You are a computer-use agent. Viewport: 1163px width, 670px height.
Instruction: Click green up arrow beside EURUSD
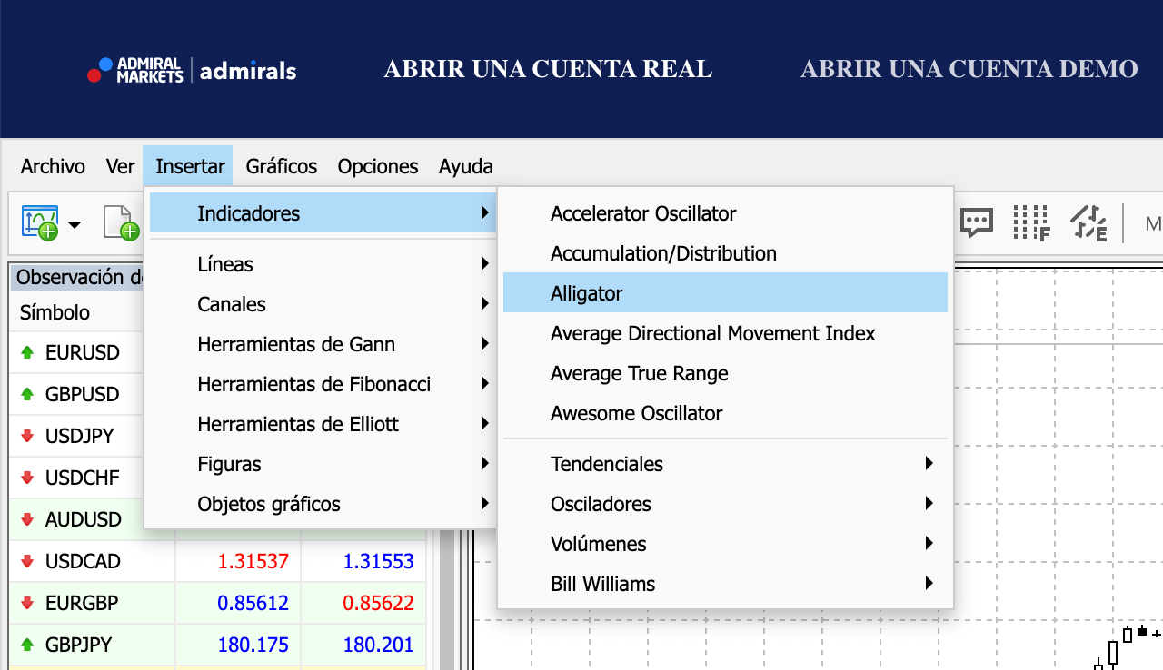(27, 352)
